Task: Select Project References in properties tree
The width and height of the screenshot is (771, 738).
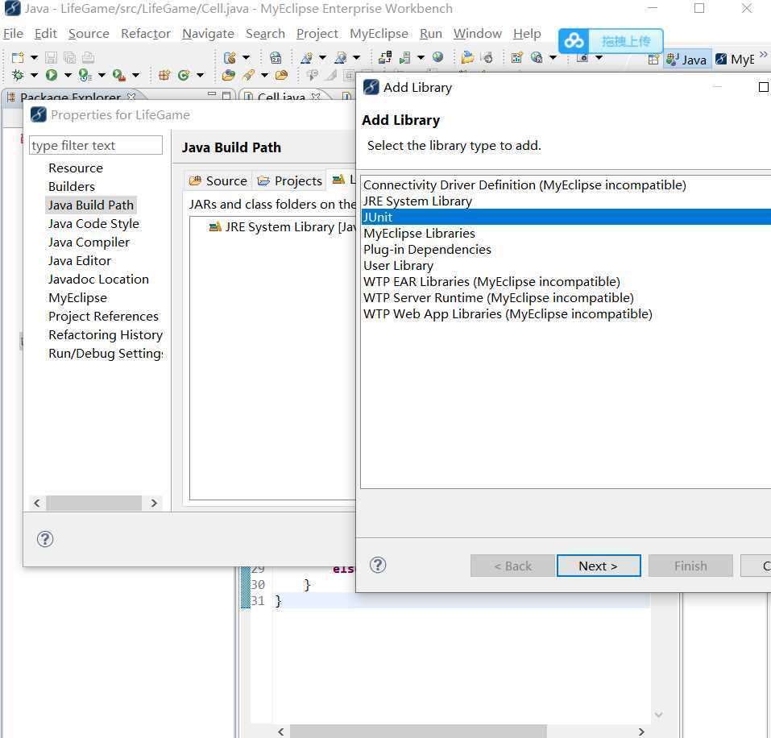Action: (103, 316)
